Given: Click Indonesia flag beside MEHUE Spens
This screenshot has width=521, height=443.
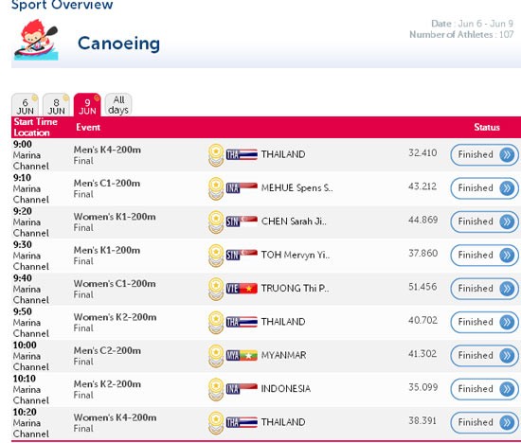Looking at the screenshot, I should [x=242, y=188].
